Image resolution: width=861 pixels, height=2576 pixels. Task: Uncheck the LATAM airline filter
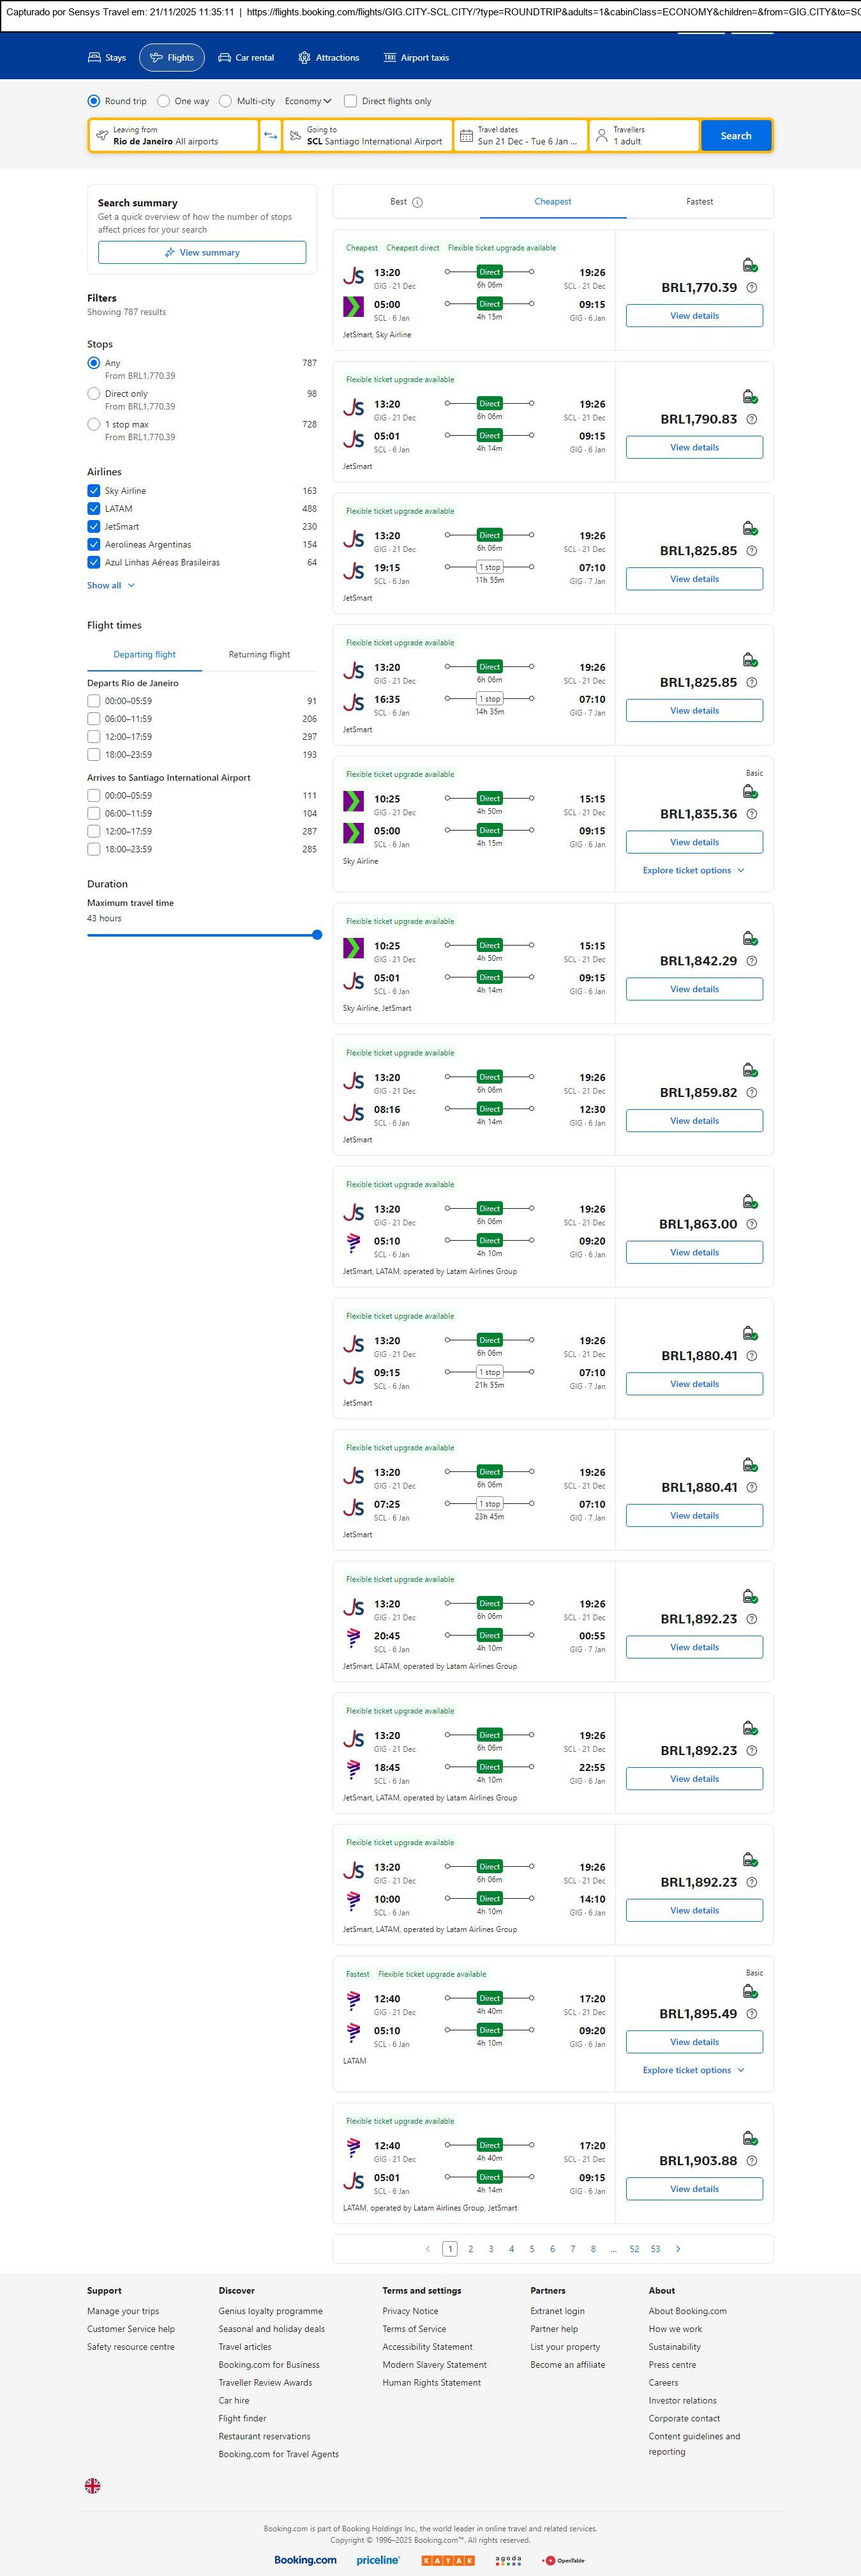pyautogui.click(x=94, y=509)
